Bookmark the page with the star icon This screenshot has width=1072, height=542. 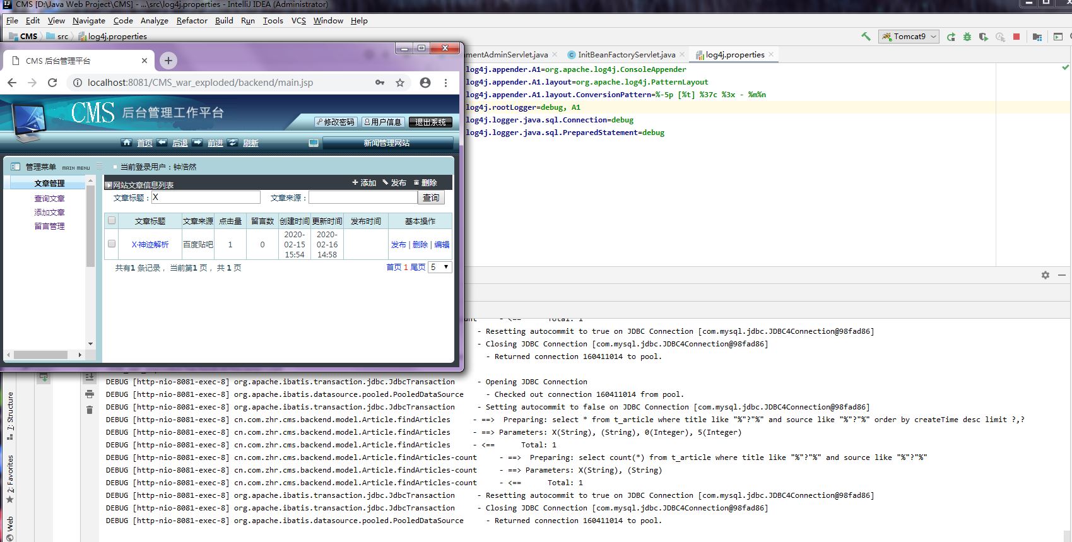click(400, 83)
